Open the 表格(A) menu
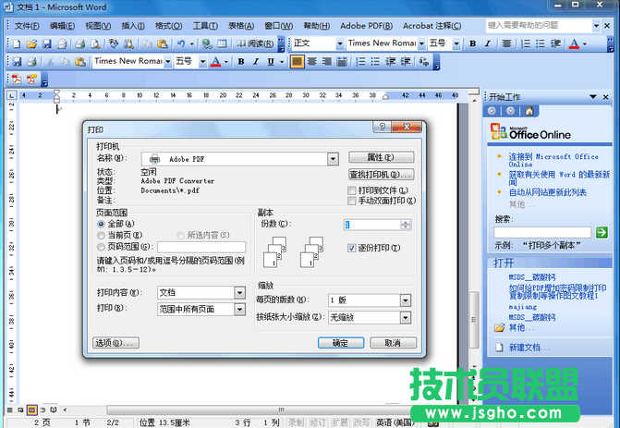Viewport: 620px width, 428px height. tap(241, 26)
